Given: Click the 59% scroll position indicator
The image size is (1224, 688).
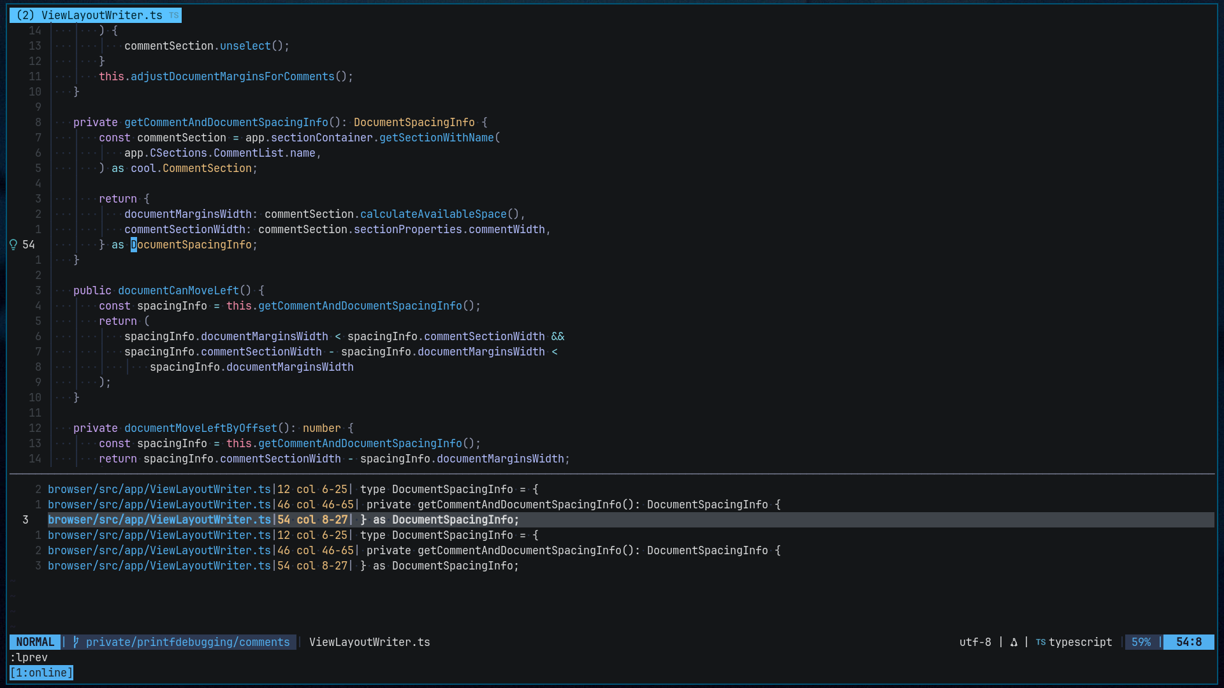Looking at the screenshot, I should tap(1141, 642).
